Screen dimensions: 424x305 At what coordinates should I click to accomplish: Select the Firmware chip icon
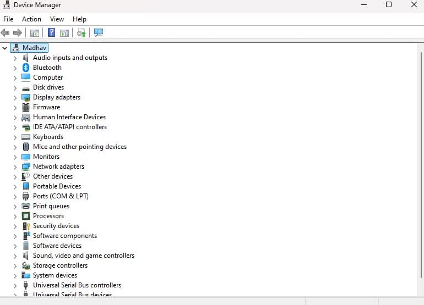click(26, 107)
